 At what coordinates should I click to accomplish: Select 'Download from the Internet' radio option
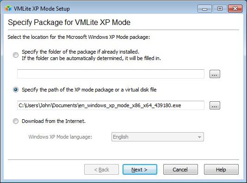(x=16, y=121)
